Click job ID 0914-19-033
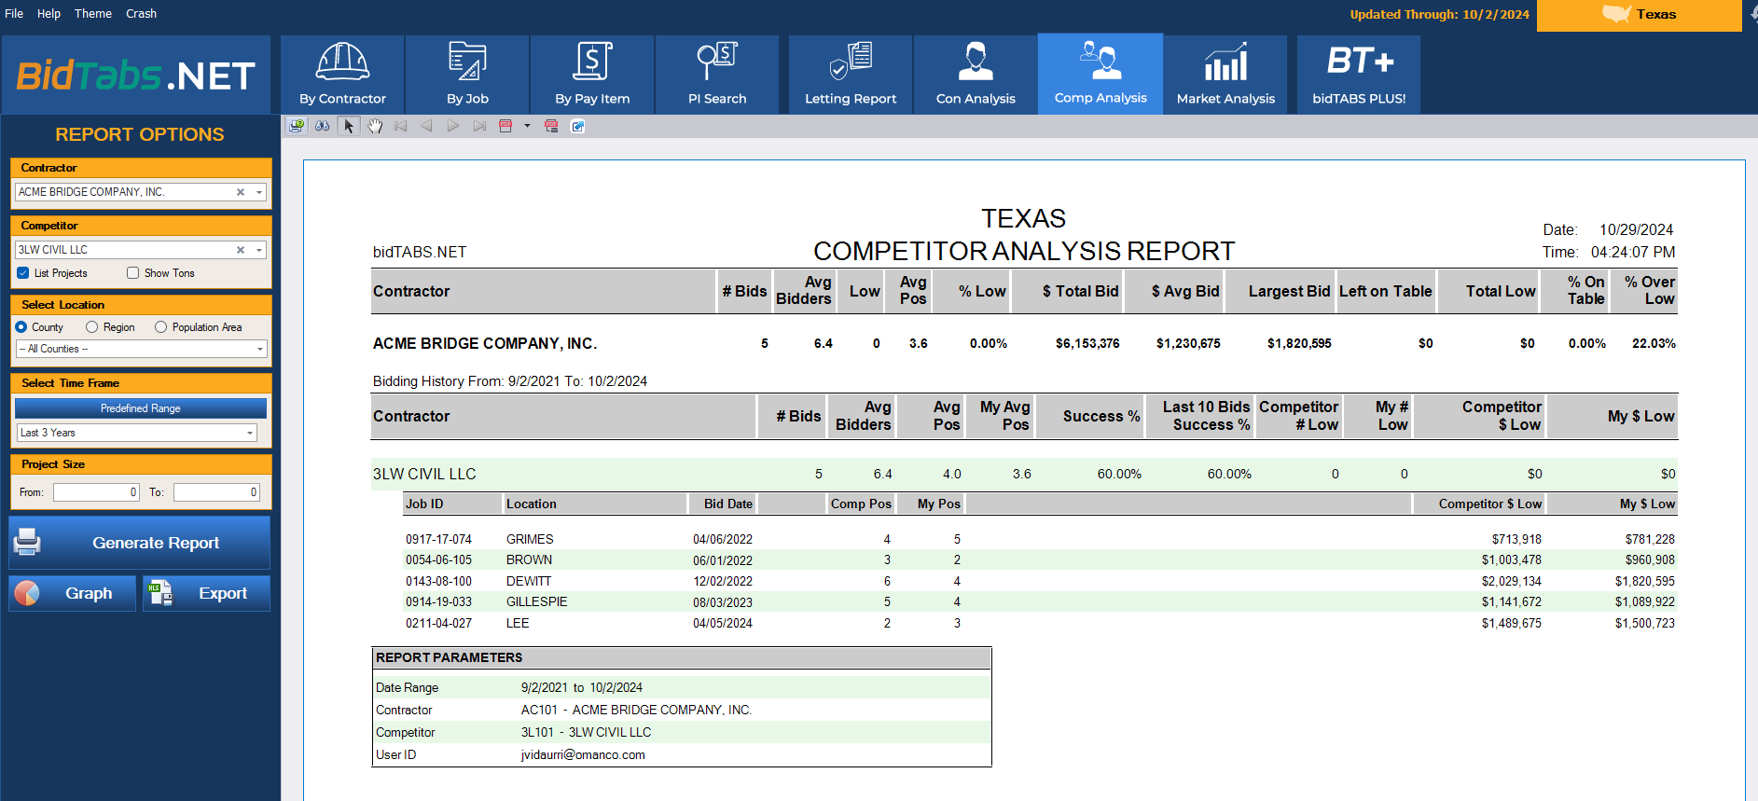 coord(438,602)
